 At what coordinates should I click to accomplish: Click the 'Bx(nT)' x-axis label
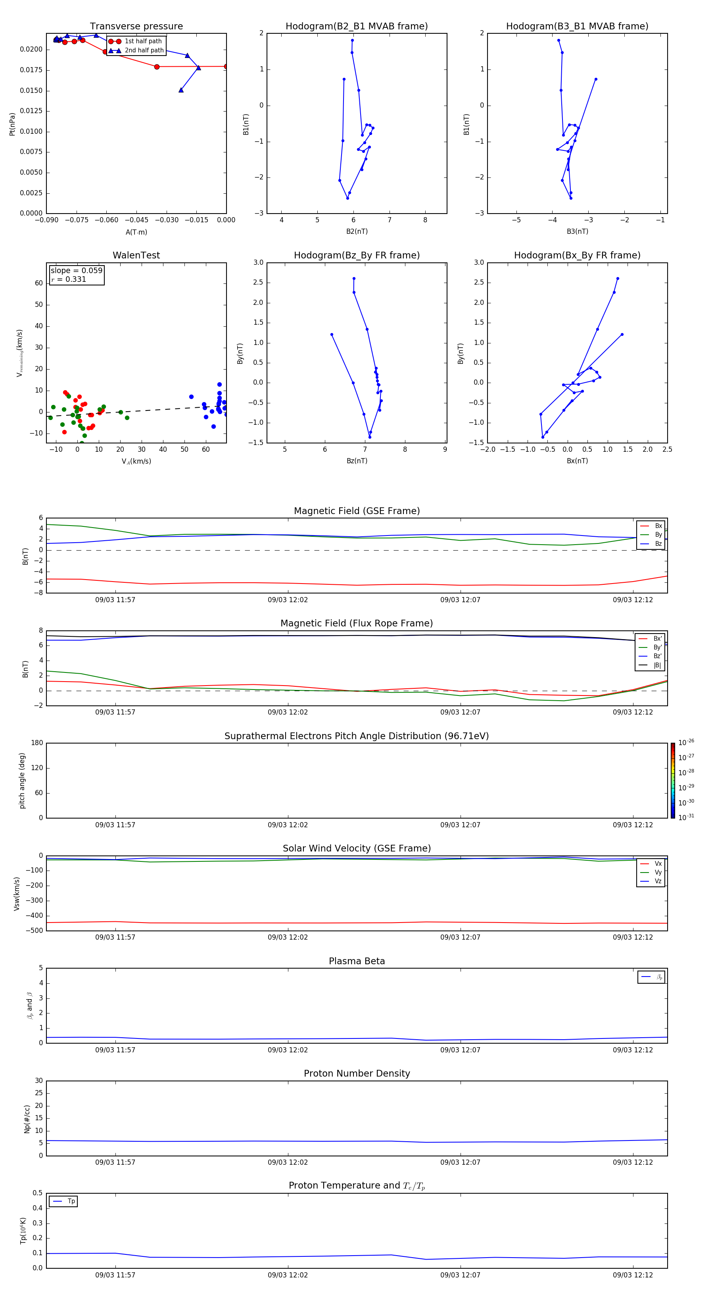577,461
